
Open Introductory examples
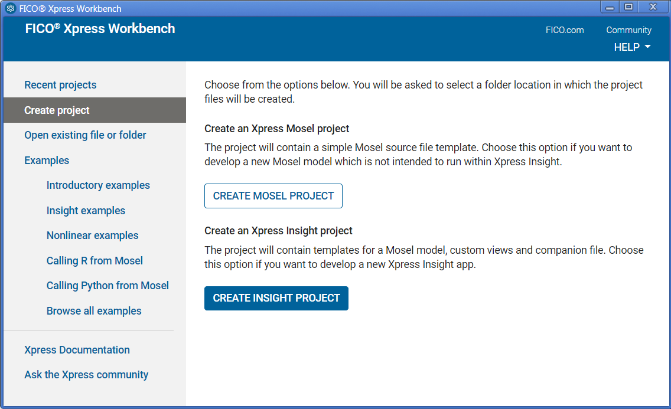(98, 185)
